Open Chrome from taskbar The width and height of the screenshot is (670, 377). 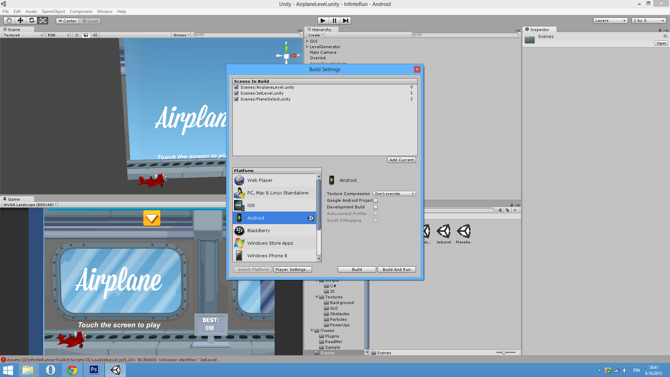72,370
